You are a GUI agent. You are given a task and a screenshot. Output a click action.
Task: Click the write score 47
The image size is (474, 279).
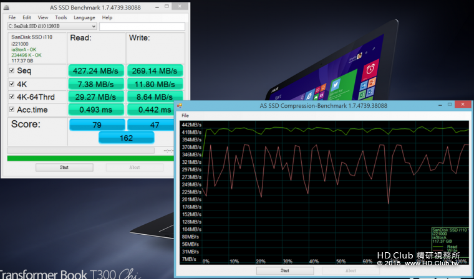point(151,125)
